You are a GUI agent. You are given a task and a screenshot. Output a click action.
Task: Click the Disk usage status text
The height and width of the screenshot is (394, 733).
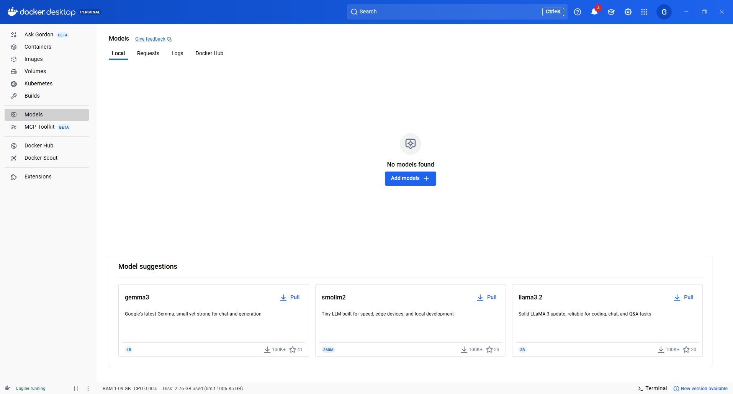coord(203,389)
